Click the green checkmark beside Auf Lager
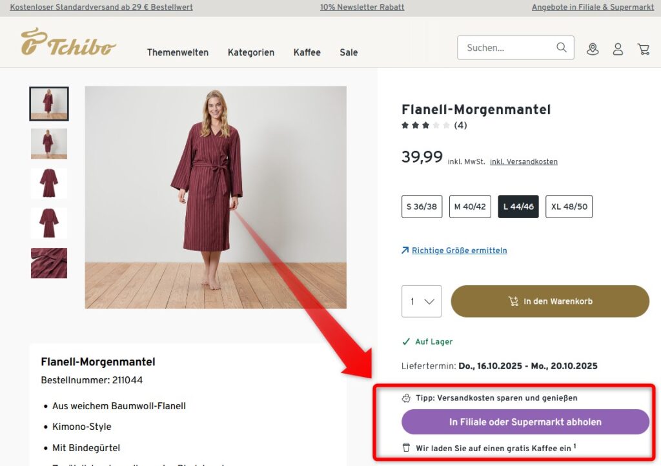 click(x=406, y=342)
